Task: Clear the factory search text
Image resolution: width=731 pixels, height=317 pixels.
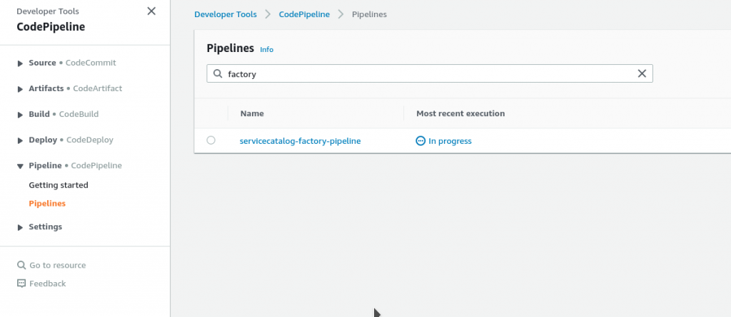Action: click(x=642, y=73)
